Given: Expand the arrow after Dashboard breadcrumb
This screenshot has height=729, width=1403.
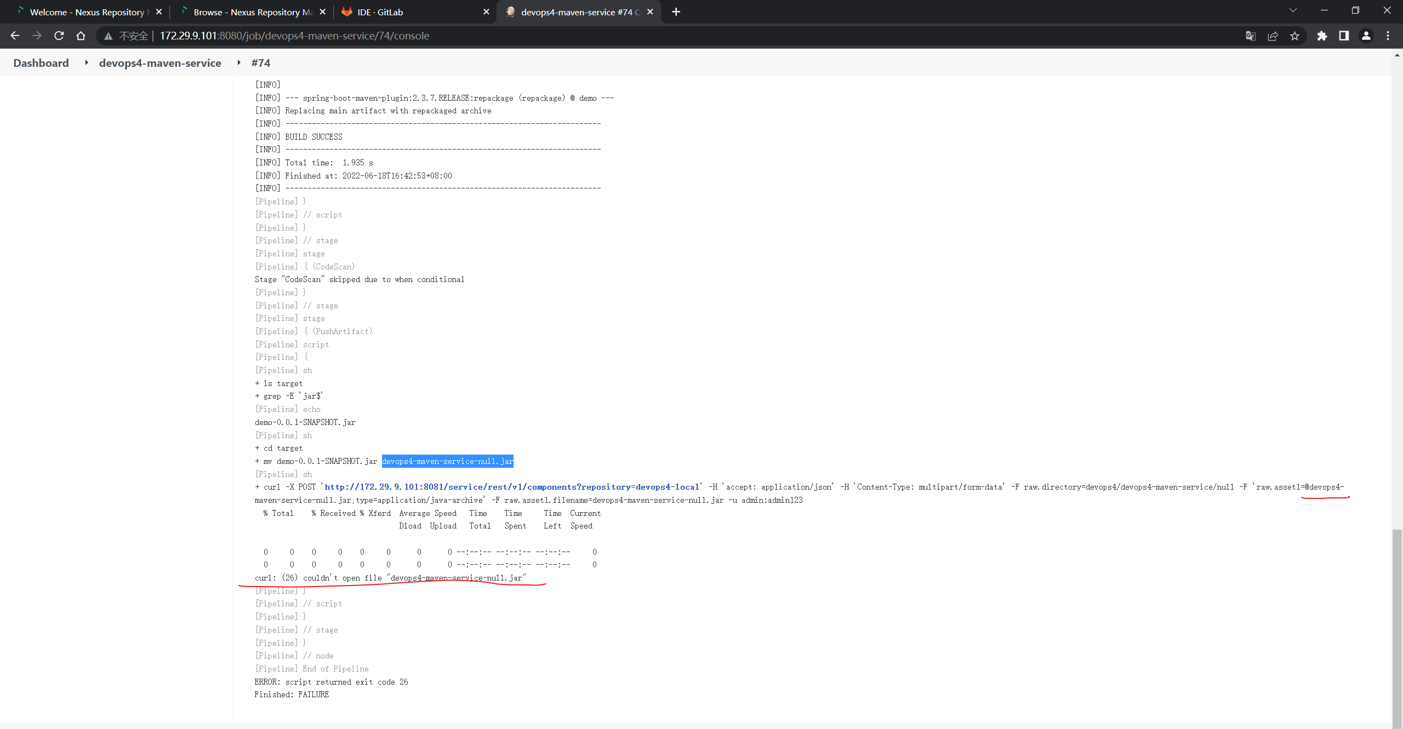Looking at the screenshot, I should (x=86, y=62).
